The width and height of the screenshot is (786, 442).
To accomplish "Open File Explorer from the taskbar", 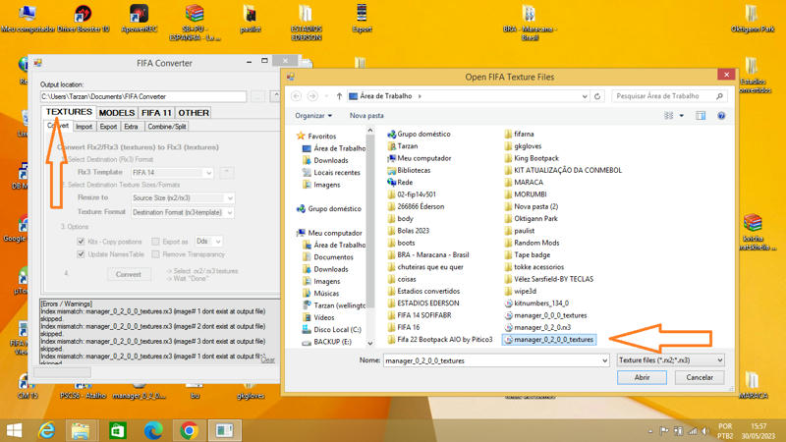I will (x=81, y=430).
